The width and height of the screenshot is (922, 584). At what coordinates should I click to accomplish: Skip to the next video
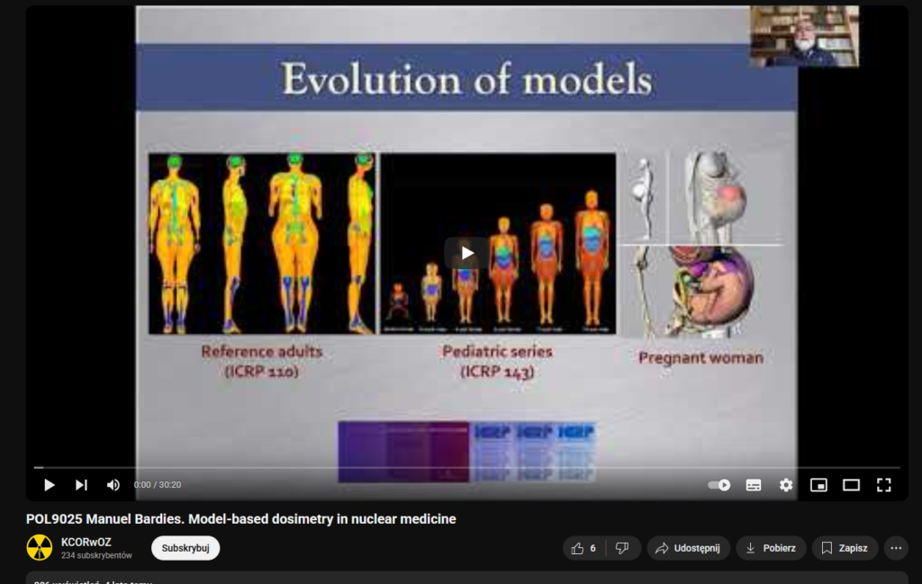coord(81,485)
